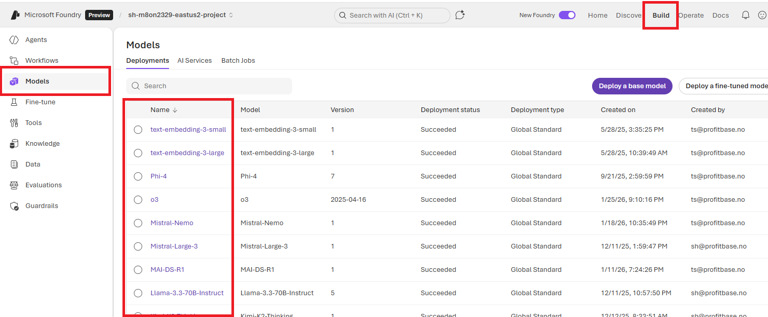Open Workflows via its sidebar icon
Image resolution: width=768 pixels, height=317 pixels.
(x=15, y=61)
